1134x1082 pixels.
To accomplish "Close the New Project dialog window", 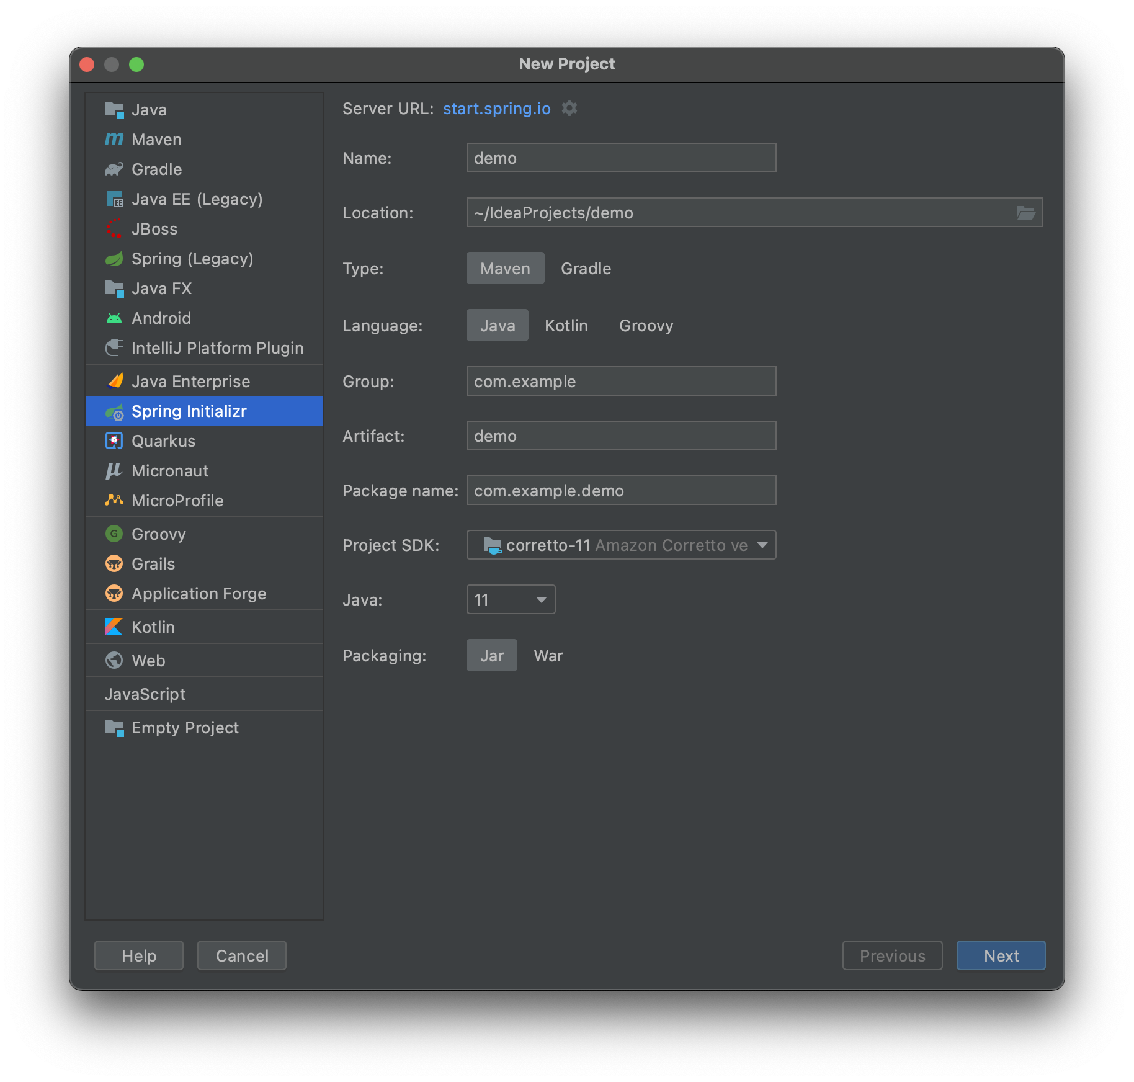I will (x=87, y=65).
